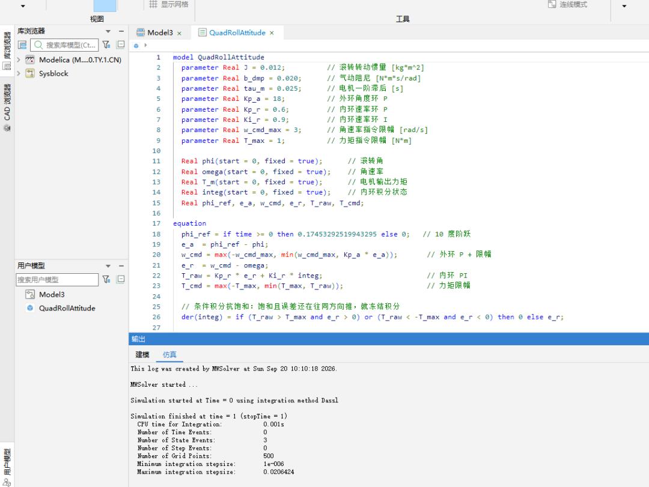The height and width of the screenshot is (487, 649).
Task: Click the 连线模式 connection mode button
Action: coord(567,5)
